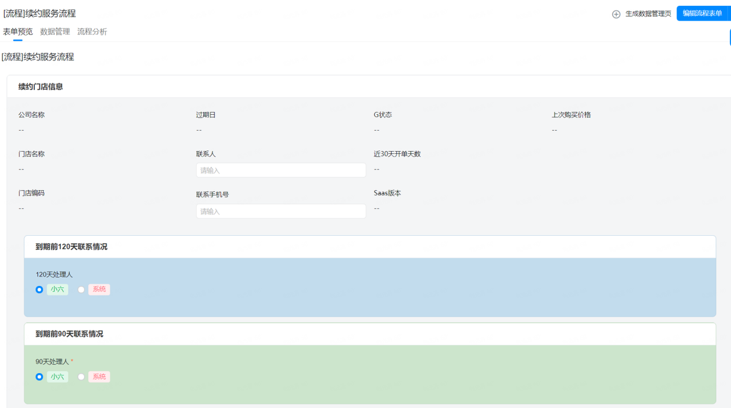Click the 编辑流程表单 button
The height and width of the screenshot is (408, 731).
(x=702, y=13)
